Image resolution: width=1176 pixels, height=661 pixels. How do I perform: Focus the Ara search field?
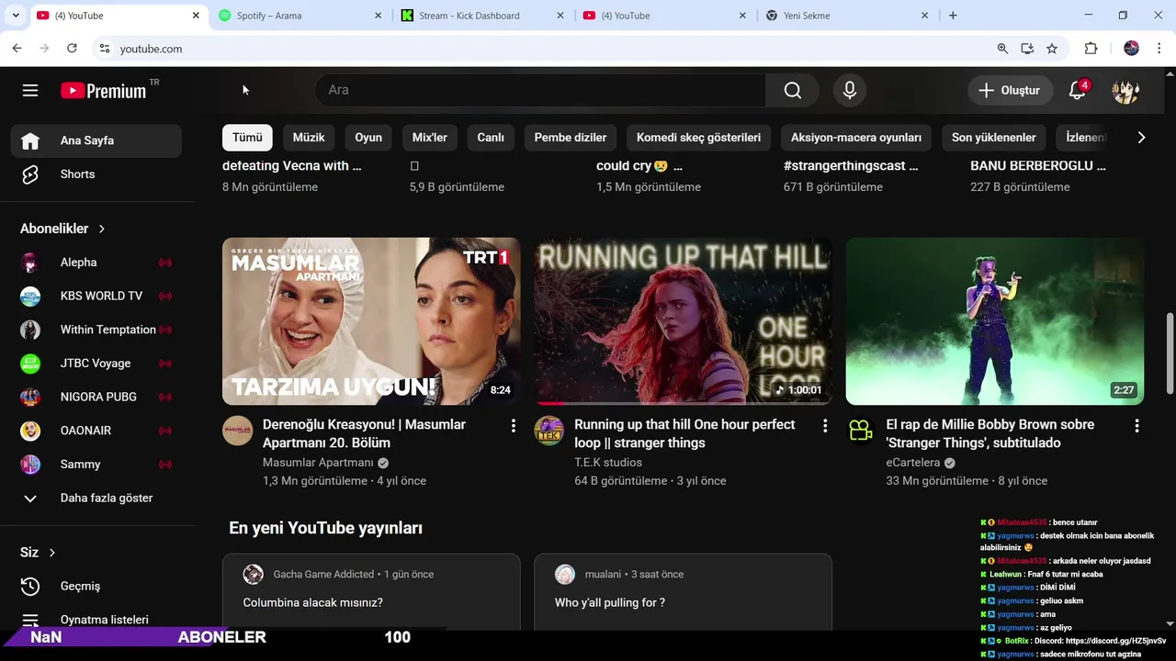point(540,90)
